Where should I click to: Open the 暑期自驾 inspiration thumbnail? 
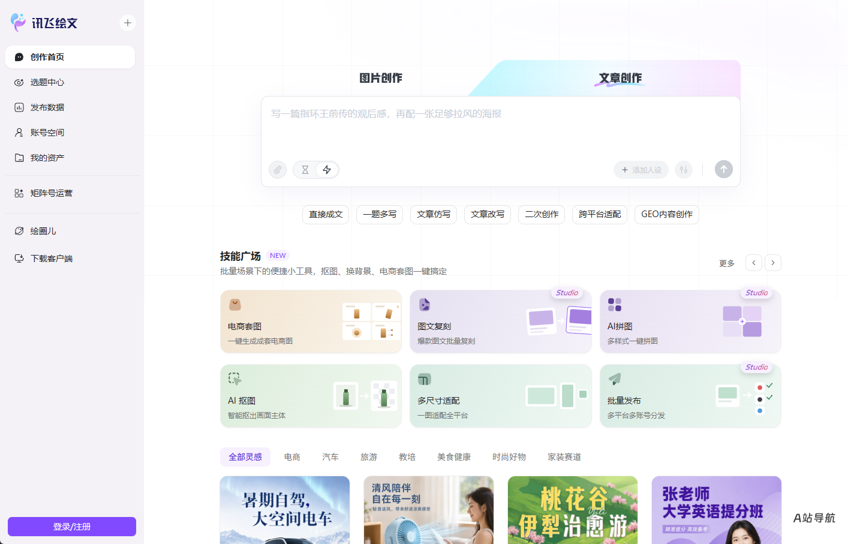pyautogui.click(x=285, y=510)
